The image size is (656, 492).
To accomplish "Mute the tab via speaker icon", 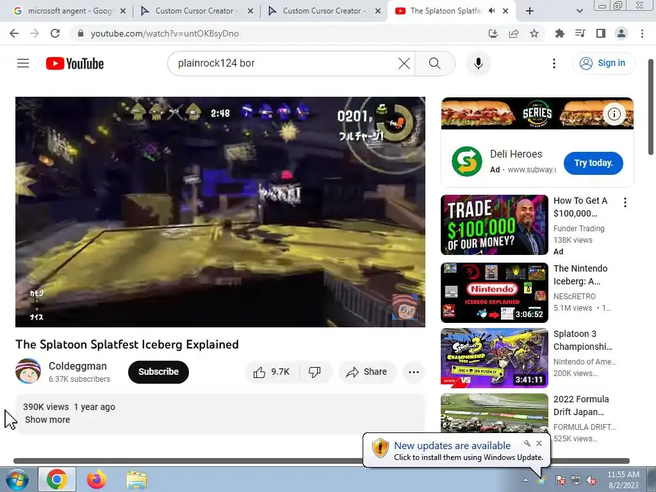I will pyautogui.click(x=492, y=11).
